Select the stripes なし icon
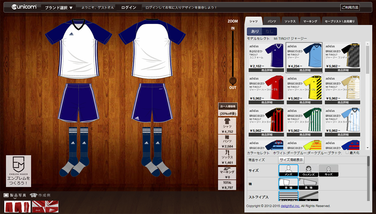Image resolution: width=376 pixels, height=214 pixels. click(x=308, y=196)
